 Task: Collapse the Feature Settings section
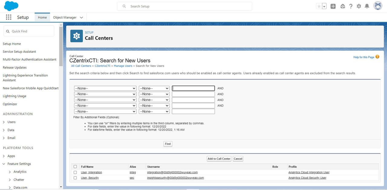point(4,164)
